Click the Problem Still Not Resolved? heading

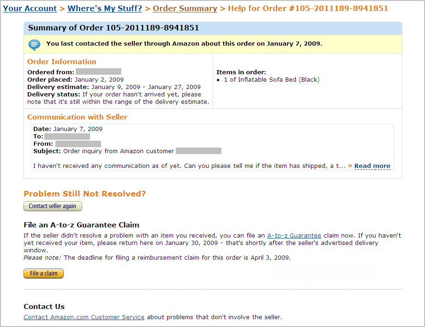pyautogui.click(x=84, y=194)
